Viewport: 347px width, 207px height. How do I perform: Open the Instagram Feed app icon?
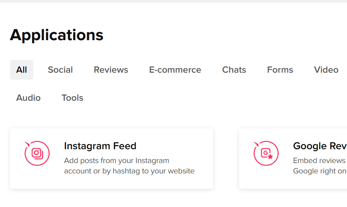point(37,153)
